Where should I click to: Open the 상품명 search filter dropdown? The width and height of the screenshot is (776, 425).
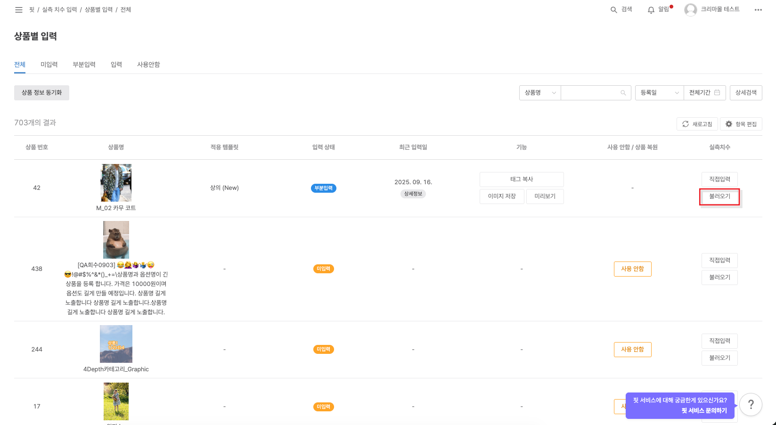pos(539,93)
